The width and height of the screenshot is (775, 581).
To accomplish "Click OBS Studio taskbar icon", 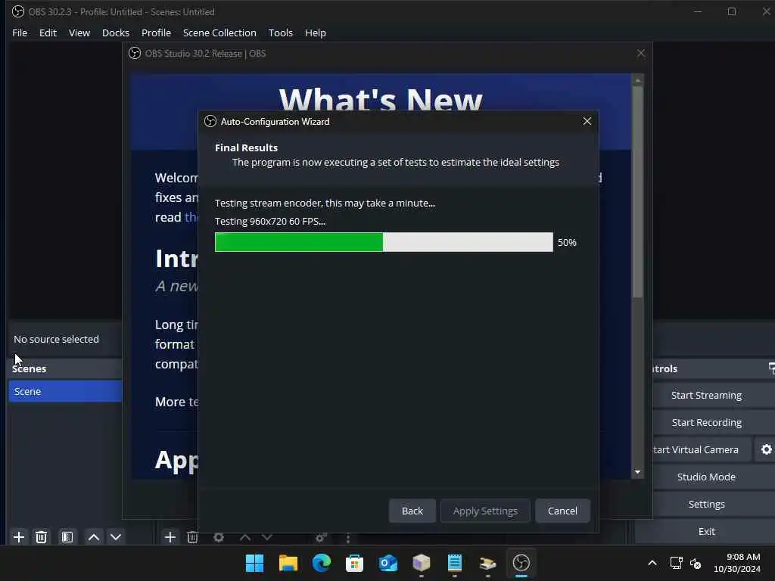I will tap(521, 563).
